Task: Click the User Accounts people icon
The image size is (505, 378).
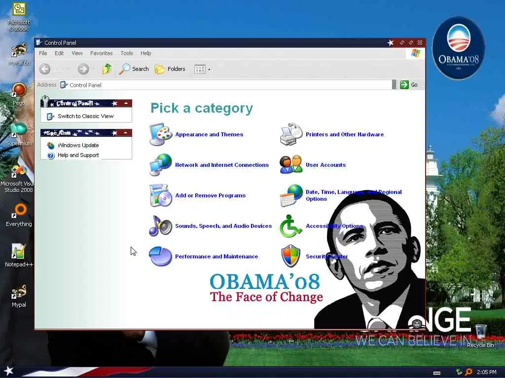Action: pos(291,164)
